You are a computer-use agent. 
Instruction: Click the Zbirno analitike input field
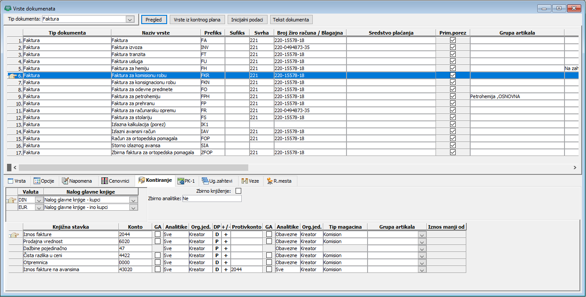[211, 199]
